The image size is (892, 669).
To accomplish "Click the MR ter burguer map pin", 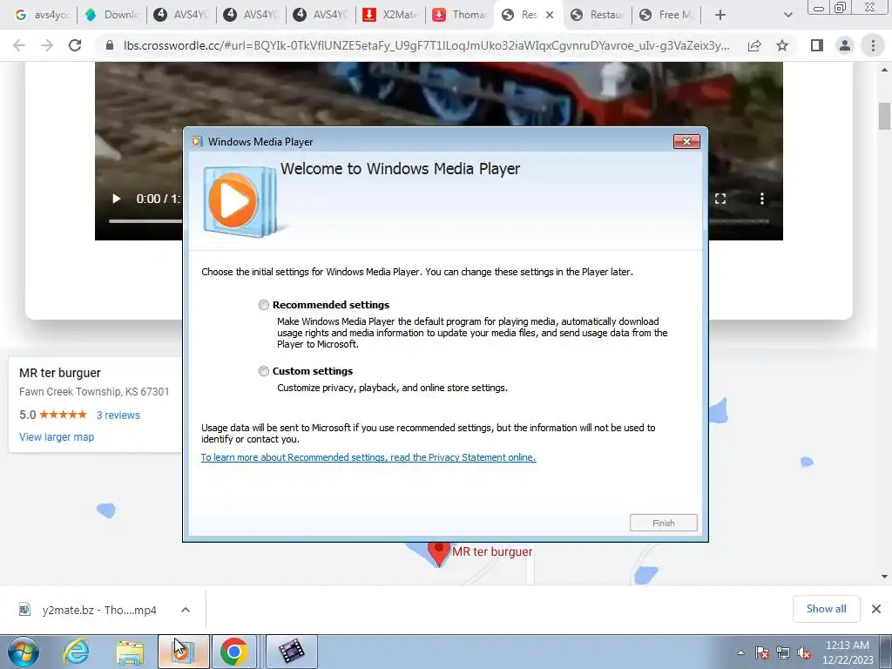I will pos(439,553).
